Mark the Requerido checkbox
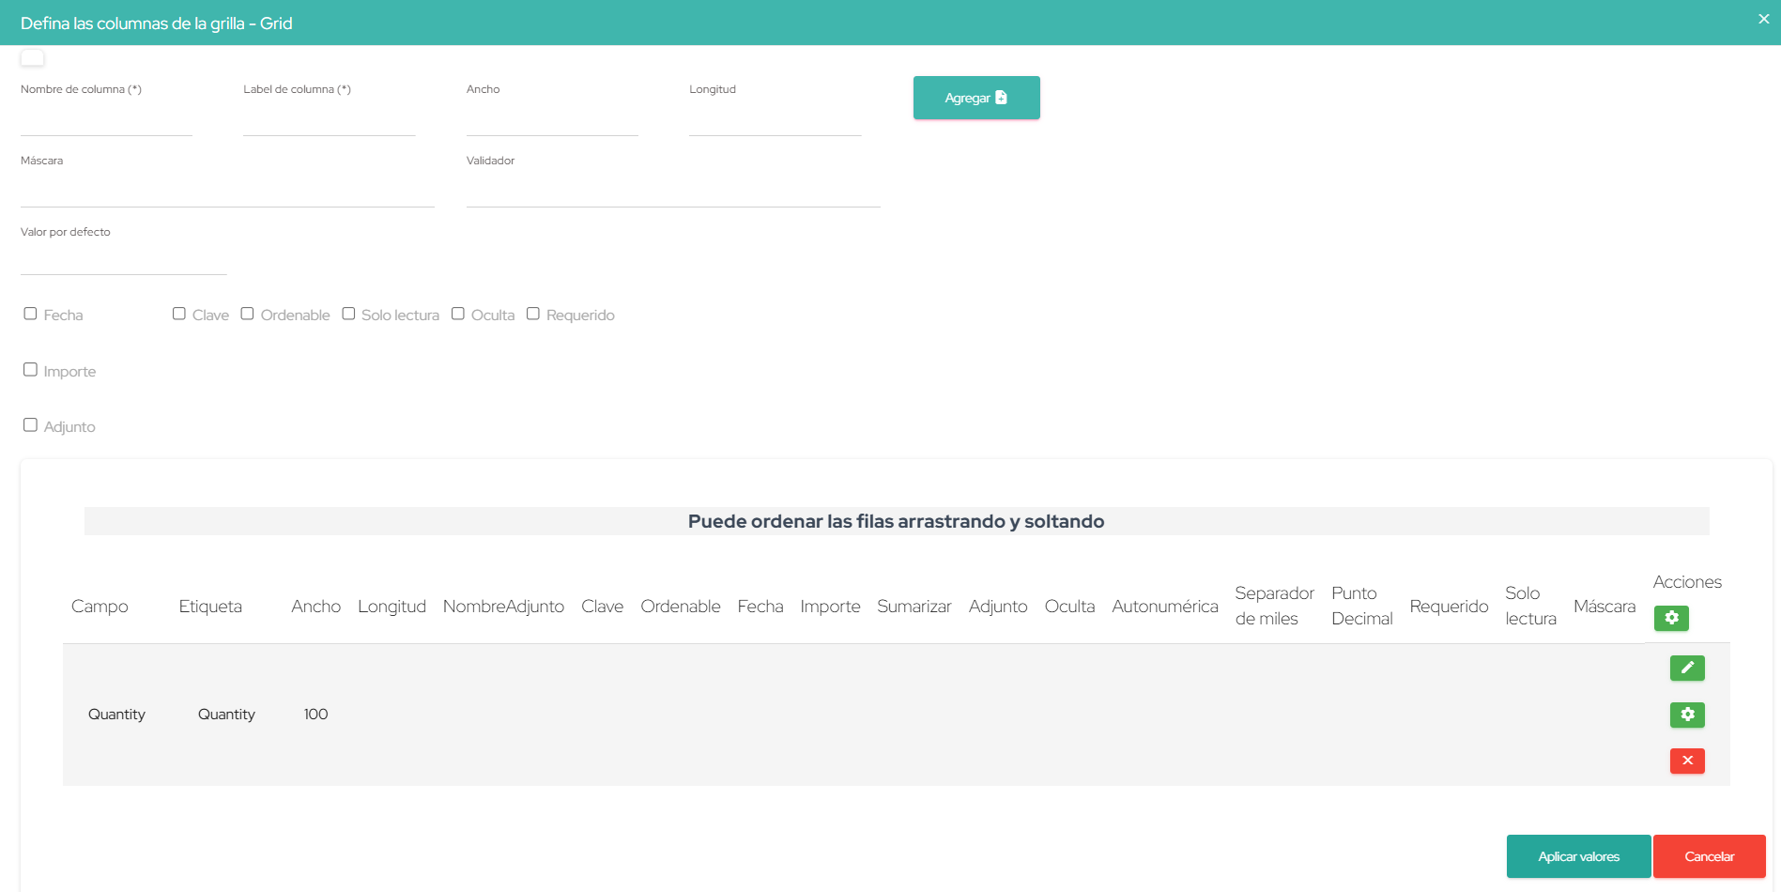1781x892 pixels. [x=533, y=314]
